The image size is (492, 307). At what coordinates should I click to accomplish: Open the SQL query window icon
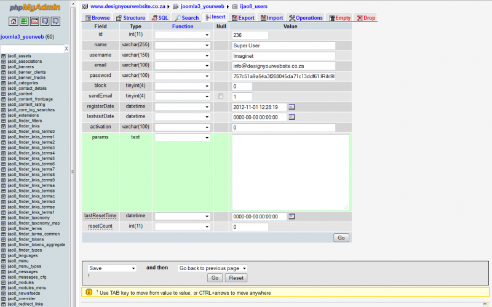click(x=34, y=22)
